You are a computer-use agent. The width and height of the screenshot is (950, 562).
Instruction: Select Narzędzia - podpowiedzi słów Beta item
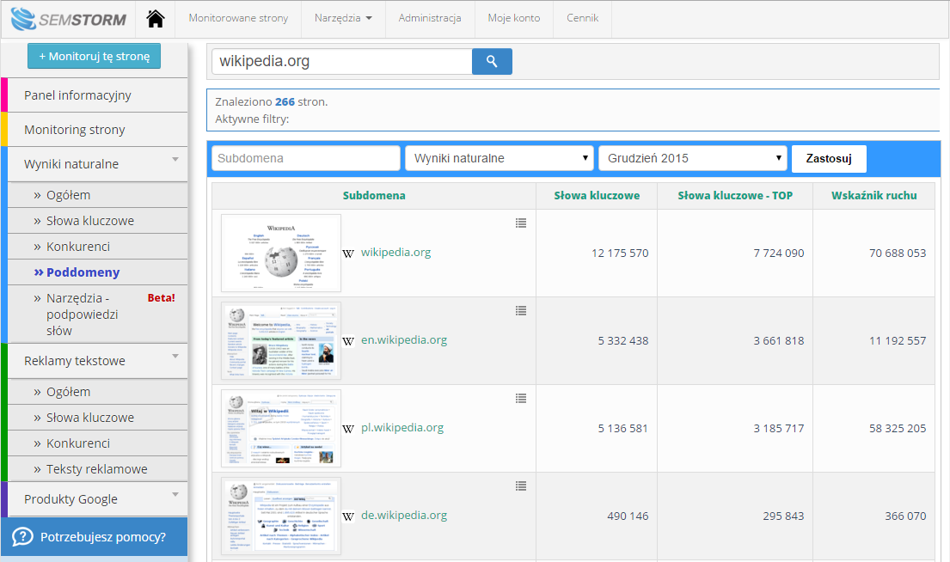[97, 315]
